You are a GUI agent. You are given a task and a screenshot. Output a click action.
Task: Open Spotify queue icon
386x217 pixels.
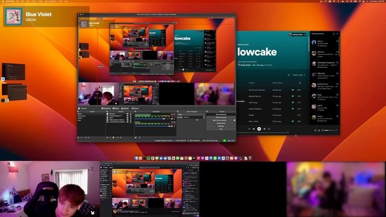click(315, 130)
